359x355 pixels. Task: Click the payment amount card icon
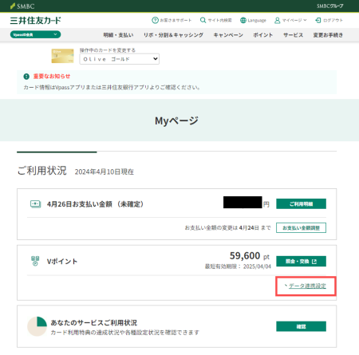tap(35, 204)
